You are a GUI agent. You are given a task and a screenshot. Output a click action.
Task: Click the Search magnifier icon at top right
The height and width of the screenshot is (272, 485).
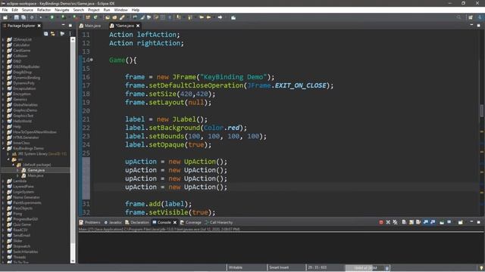click(x=458, y=17)
